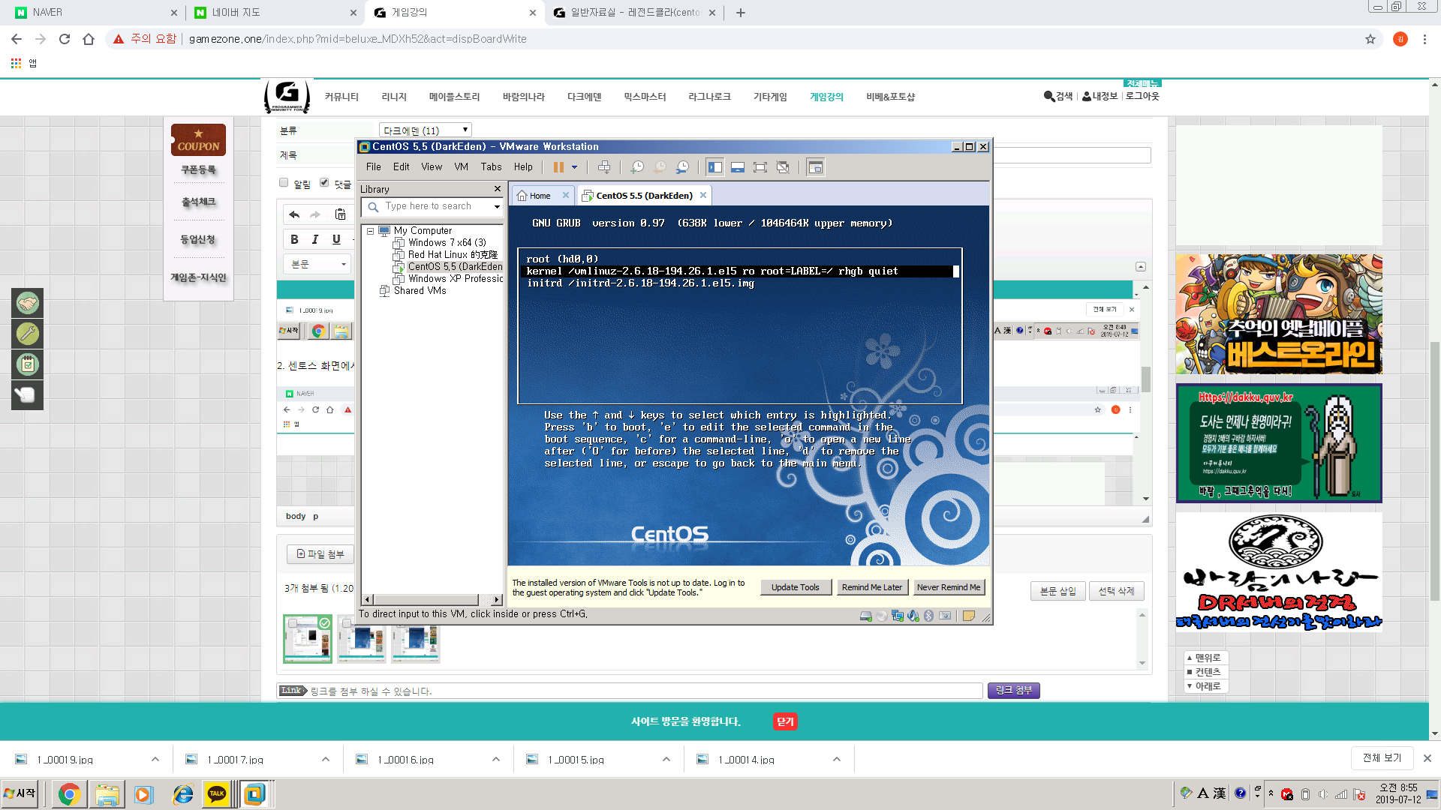1441x810 pixels.
Task: Click the hard disk status icon
Action: tap(865, 616)
